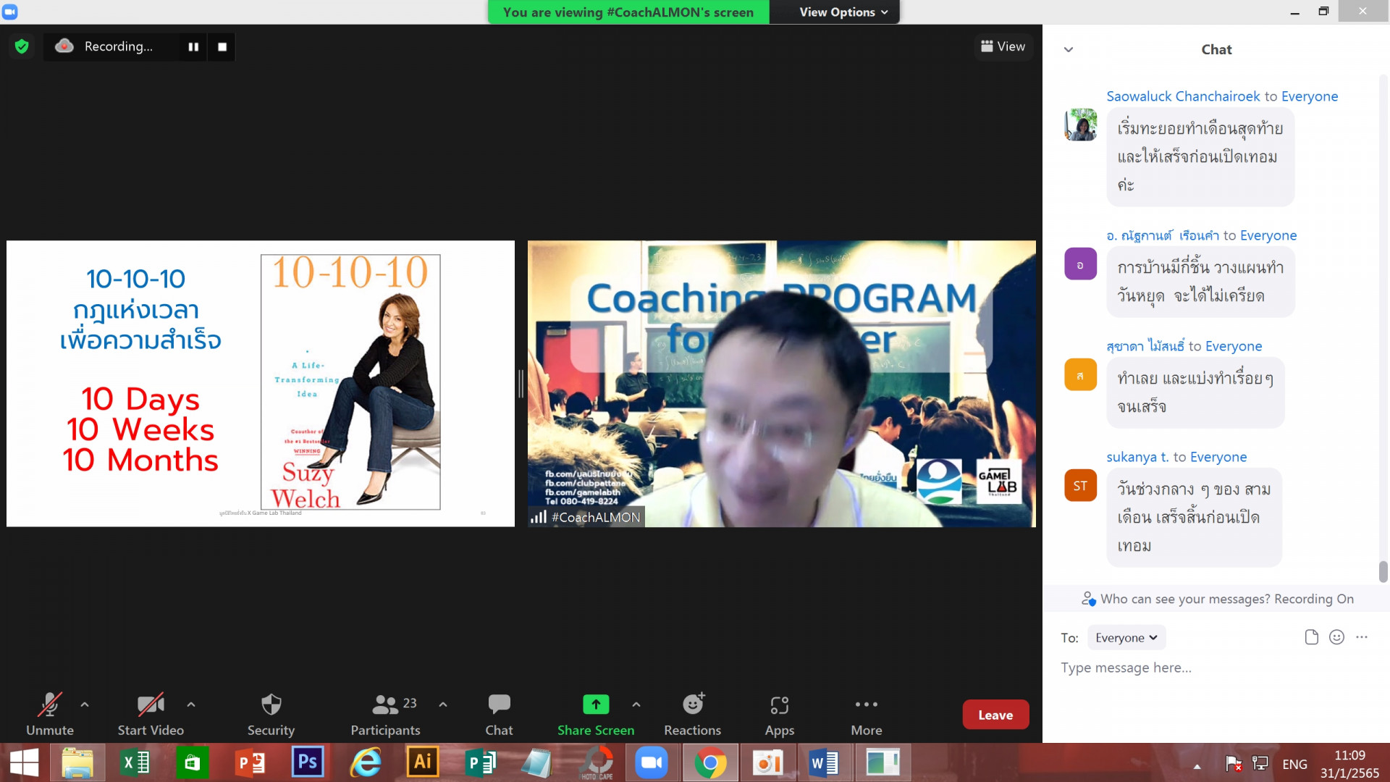Expand Participants options arrow
The width and height of the screenshot is (1390, 782).
(x=443, y=704)
